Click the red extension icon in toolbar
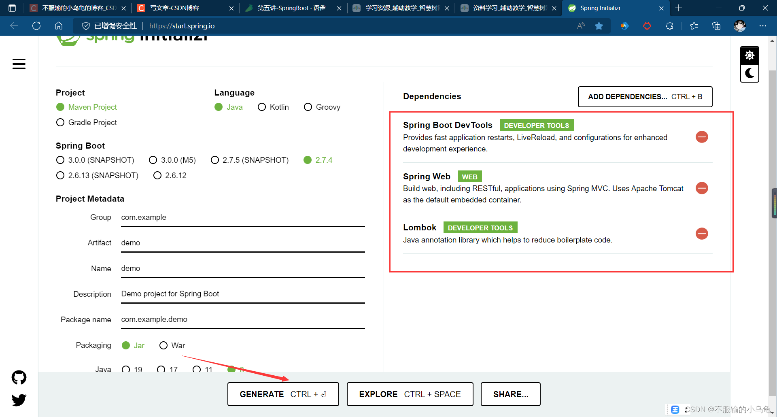Screen dimensions: 777x417 [x=647, y=26]
